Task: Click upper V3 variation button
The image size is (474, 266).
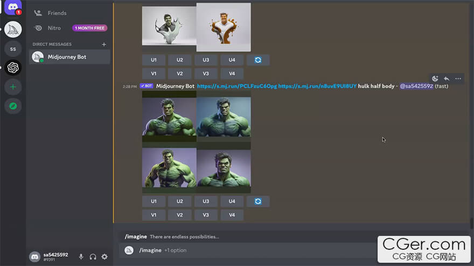Action: tap(206, 74)
